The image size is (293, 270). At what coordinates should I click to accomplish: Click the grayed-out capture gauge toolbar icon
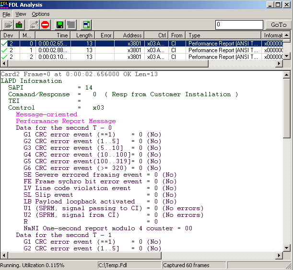click(x=34, y=24)
